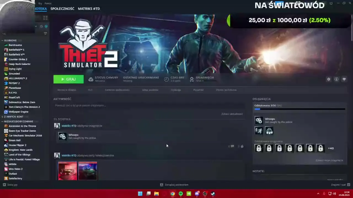The height and width of the screenshot is (198, 353).
Task: Click the activity post input field
Action: 149,106
